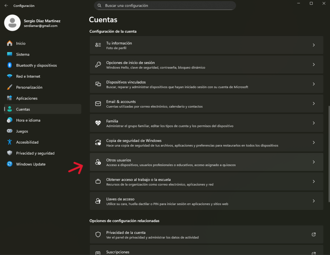This screenshot has width=330, height=255.
Task: Click the Privacidad y seguridad shield icon
Action: tap(10, 153)
